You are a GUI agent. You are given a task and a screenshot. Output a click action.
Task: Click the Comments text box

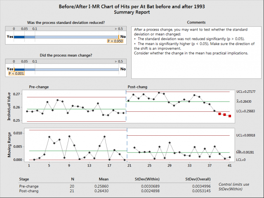point(196,52)
